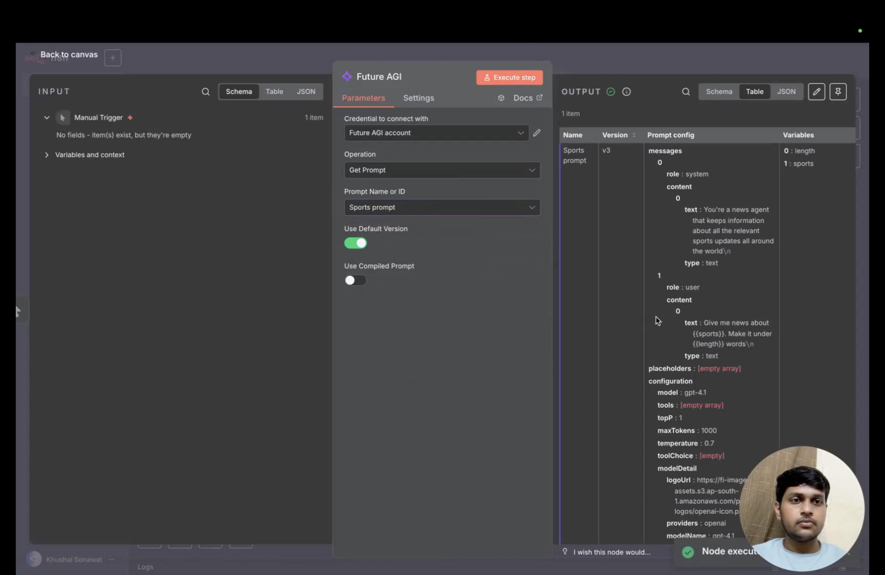This screenshot has width=885, height=575.
Task: Click the cube icon beside Docs
Action: pyautogui.click(x=501, y=98)
